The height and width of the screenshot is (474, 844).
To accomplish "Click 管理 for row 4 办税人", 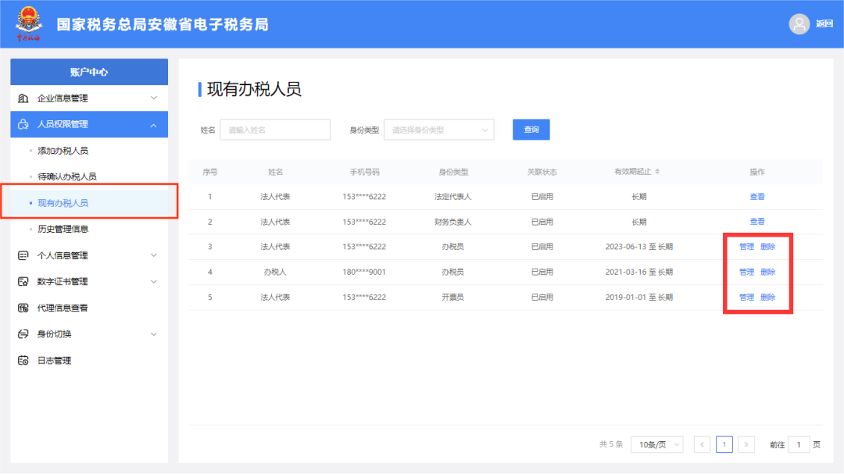I will (x=746, y=272).
